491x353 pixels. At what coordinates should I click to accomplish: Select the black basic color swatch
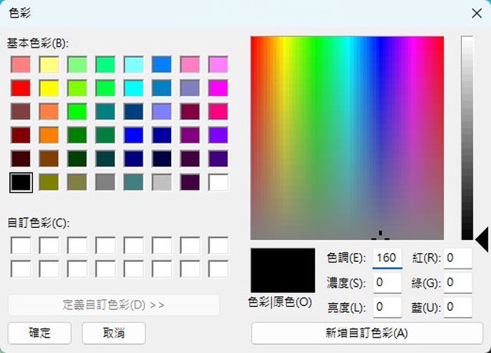[x=21, y=183]
